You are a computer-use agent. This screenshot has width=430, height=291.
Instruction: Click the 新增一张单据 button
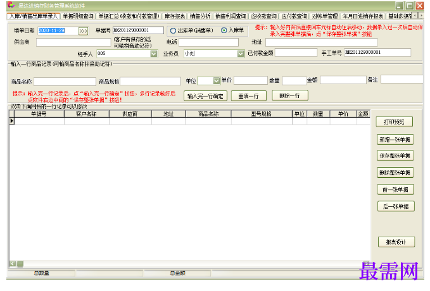pos(395,140)
